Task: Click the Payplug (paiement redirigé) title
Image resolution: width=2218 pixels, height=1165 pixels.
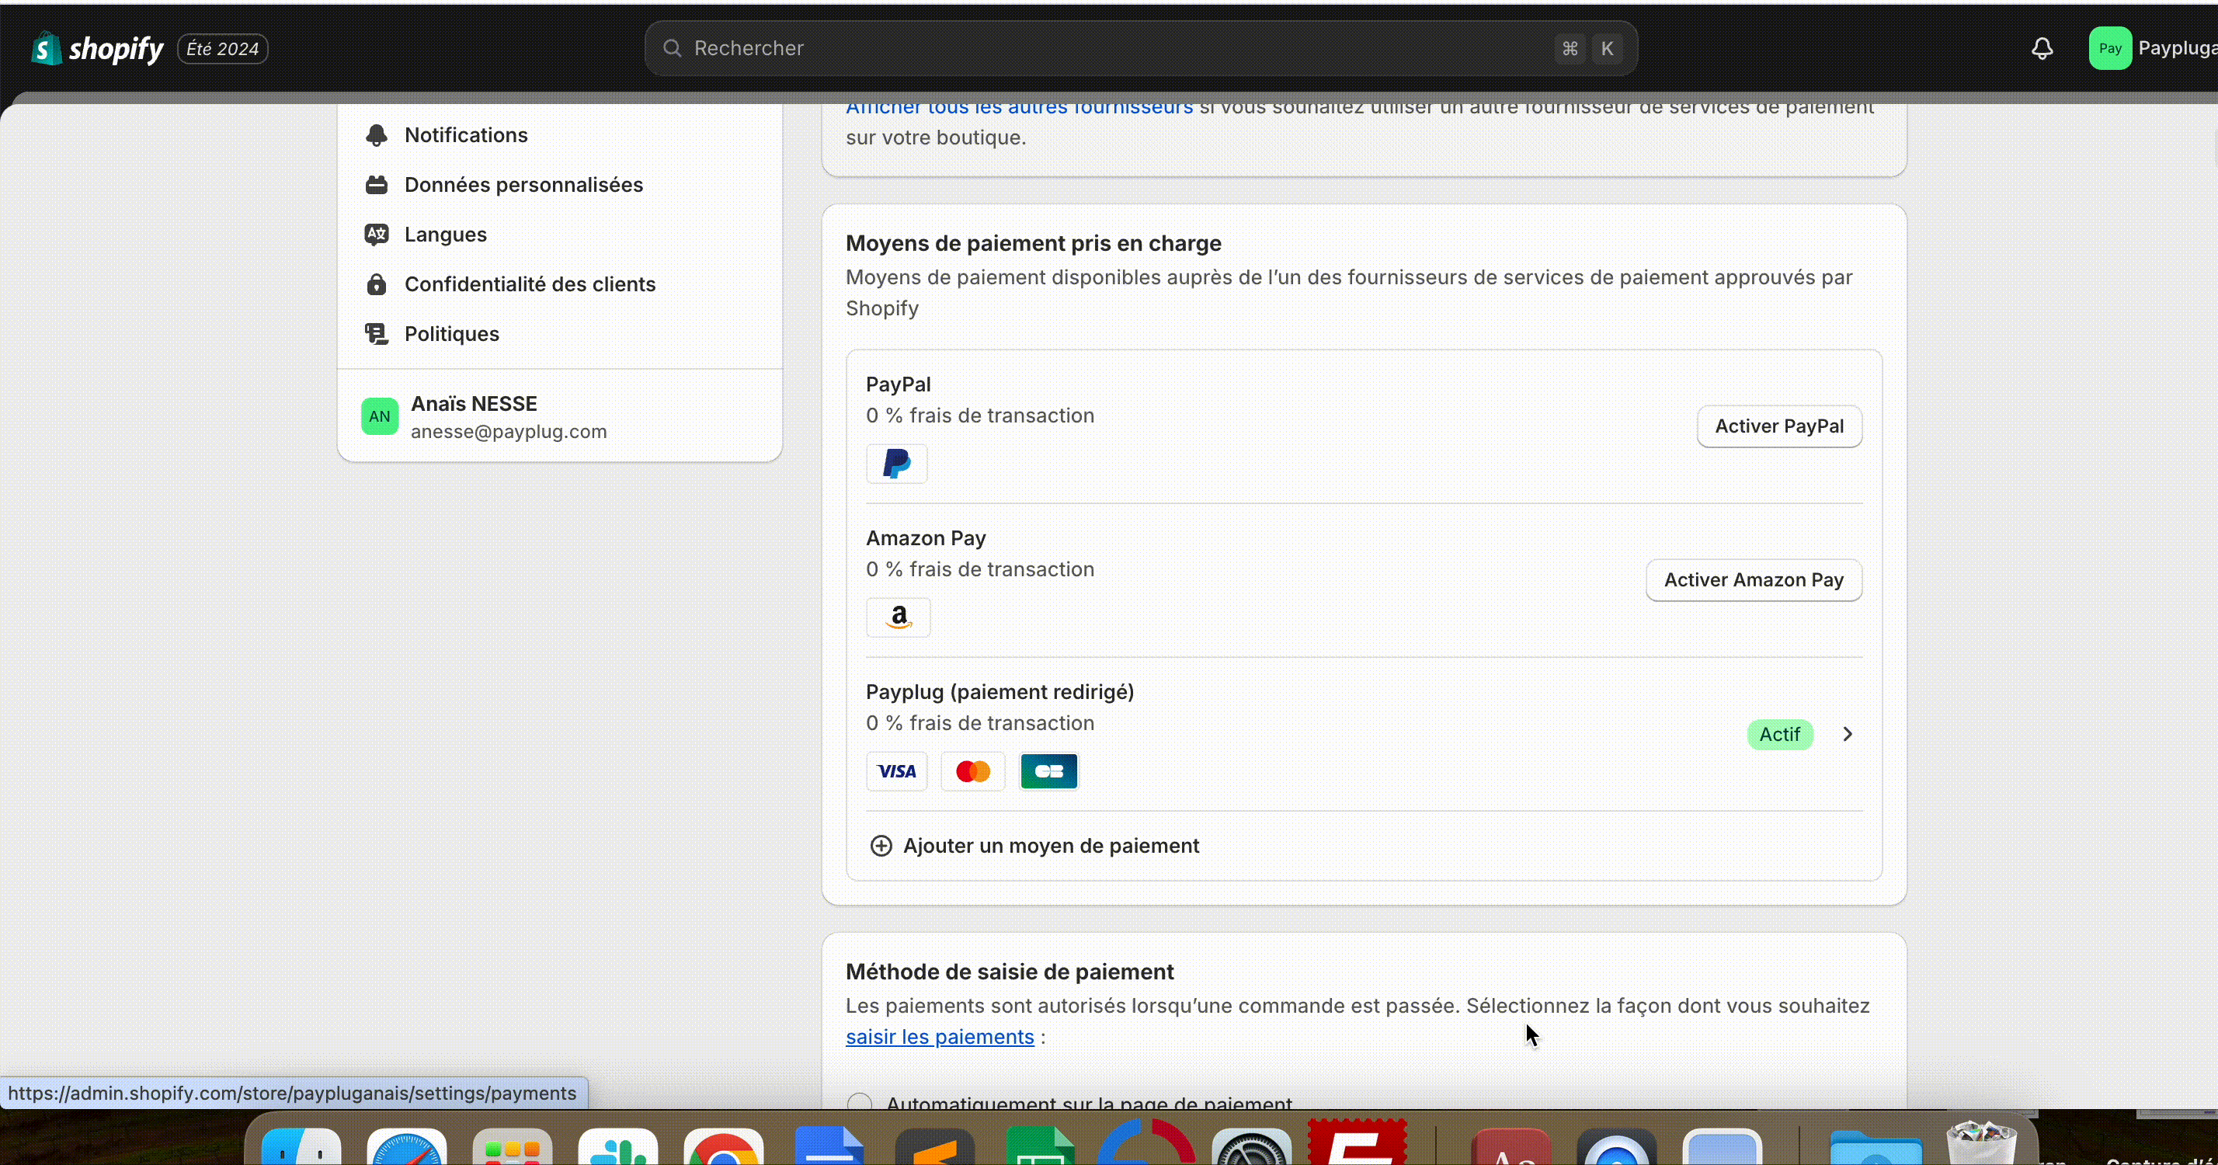Action: pos(999,692)
